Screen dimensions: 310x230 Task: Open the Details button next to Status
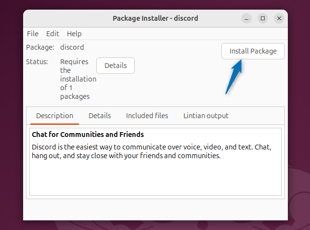[116, 66]
